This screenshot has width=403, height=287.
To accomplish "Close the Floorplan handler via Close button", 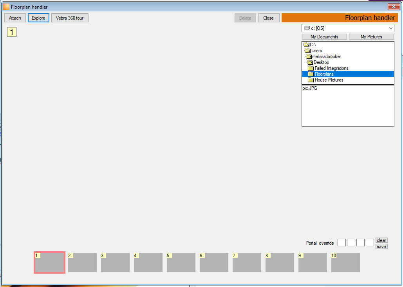I will (269, 18).
